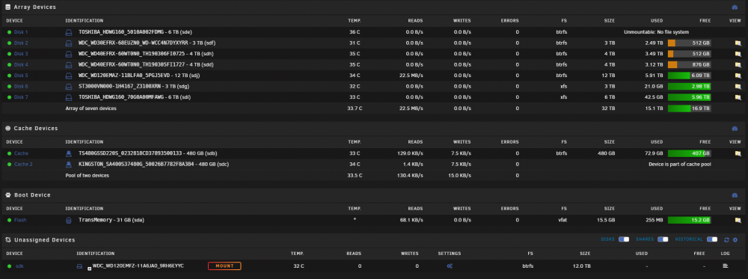Image resolution: width=748 pixels, height=279 pixels.
Task: Click Disk 5 reads value 22.5 MB/s
Action: [411, 76]
